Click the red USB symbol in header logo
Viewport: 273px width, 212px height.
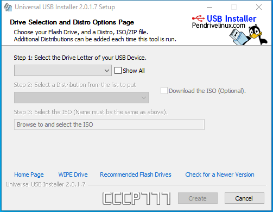199,18
